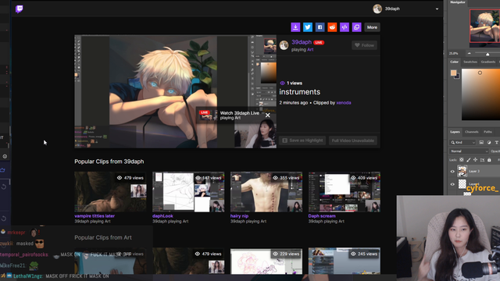Edit the Navigator zoom percentage field
The width and height of the screenshot is (500, 281).
[454, 53]
